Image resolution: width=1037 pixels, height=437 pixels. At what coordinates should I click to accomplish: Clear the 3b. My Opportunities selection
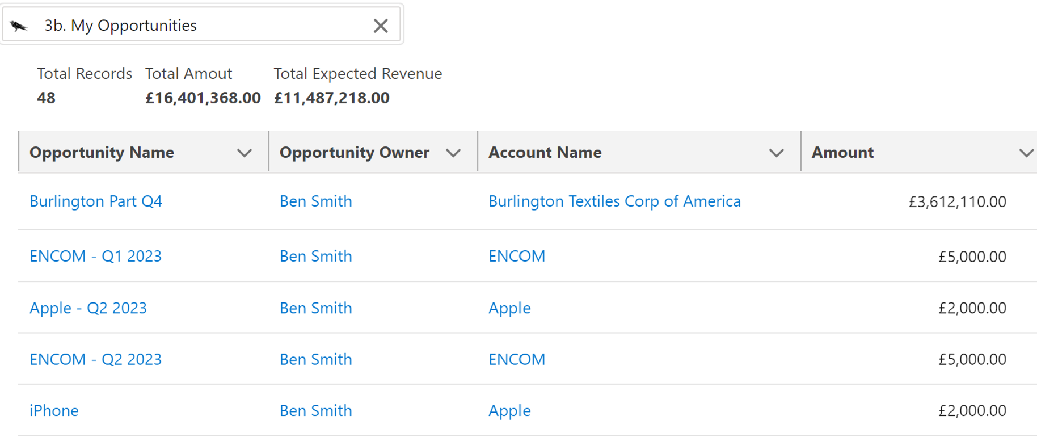pyautogui.click(x=381, y=26)
